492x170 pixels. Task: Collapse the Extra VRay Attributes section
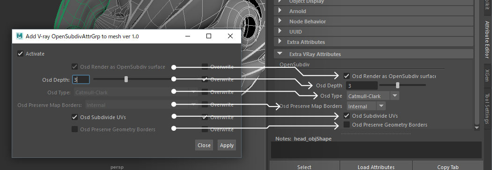(280, 54)
